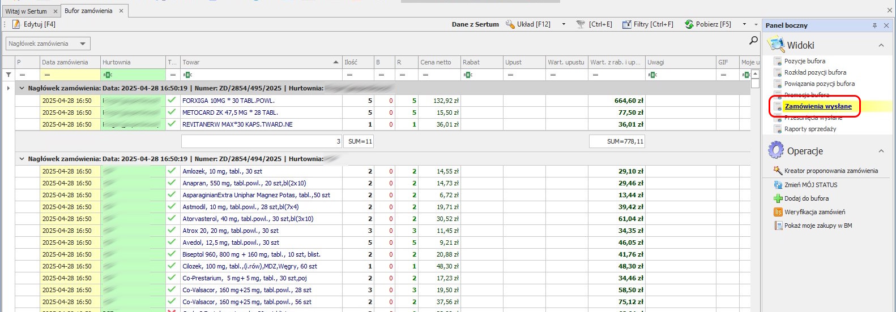Toggle the green checkmark for FORXIGA row

172,100
